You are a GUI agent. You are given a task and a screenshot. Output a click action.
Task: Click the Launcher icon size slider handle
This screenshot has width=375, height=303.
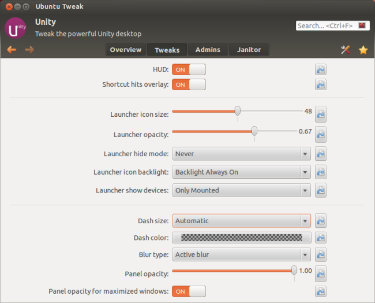click(238, 111)
